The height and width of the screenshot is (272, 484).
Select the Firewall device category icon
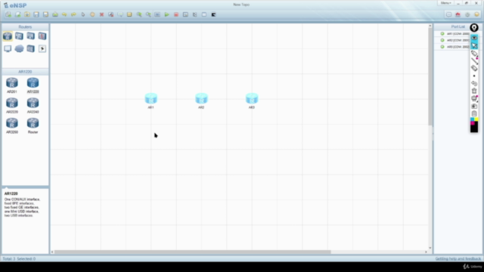[42, 36]
